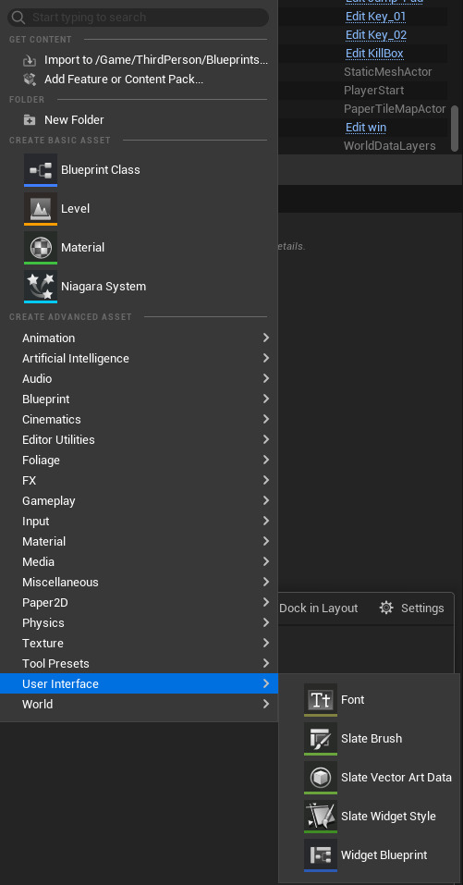Click the New Folder icon
The image size is (463, 885).
pyautogui.click(x=29, y=119)
